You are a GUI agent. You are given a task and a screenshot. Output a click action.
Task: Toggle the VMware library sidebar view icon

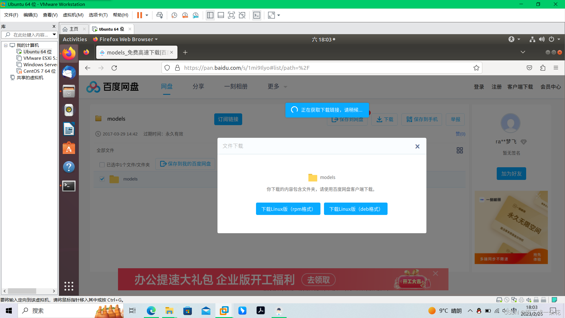pyautogui.click(x=210, y=15)
